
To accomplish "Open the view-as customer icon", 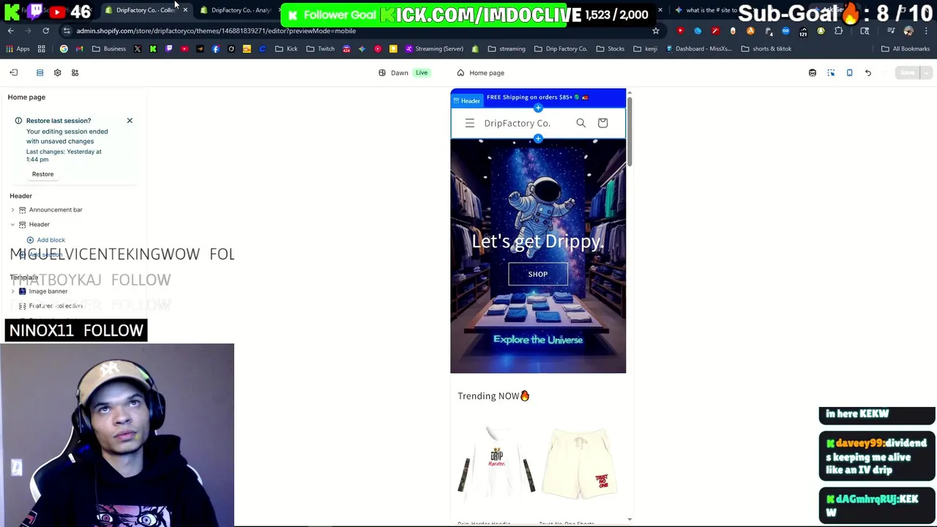I will click(x=813, y=72).
